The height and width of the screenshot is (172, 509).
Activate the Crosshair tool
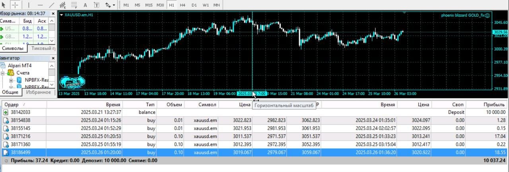pyautogui.click(x=15, y=5)
